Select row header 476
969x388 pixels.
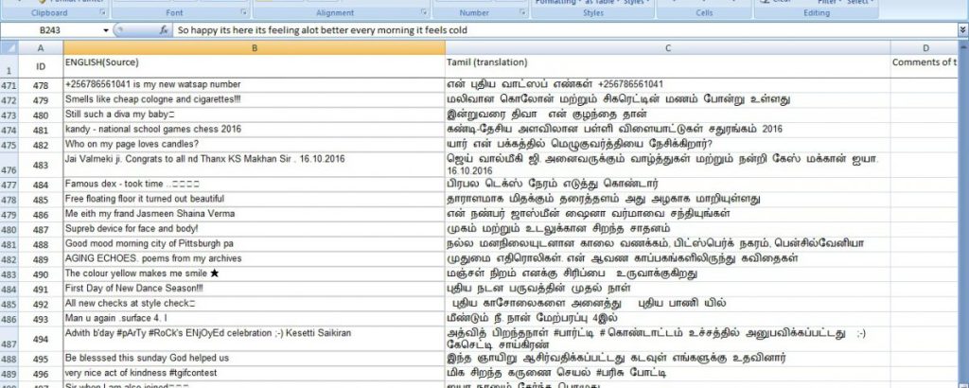tap(9, 165)
